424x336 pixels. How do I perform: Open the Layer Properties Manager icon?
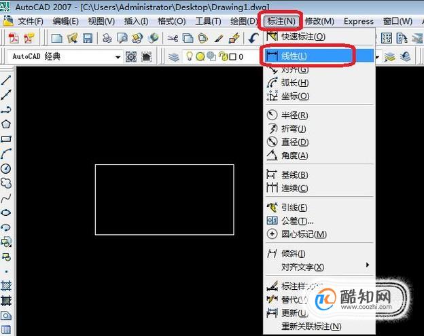point(173,57)
